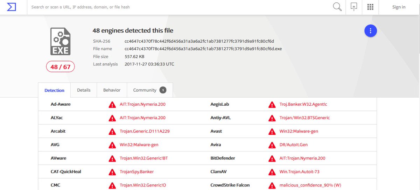Open the Behavior tab
The image size is (420, 190).
[x=112, y=90]
